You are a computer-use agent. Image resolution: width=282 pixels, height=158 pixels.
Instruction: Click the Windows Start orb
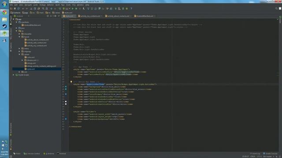4,4
